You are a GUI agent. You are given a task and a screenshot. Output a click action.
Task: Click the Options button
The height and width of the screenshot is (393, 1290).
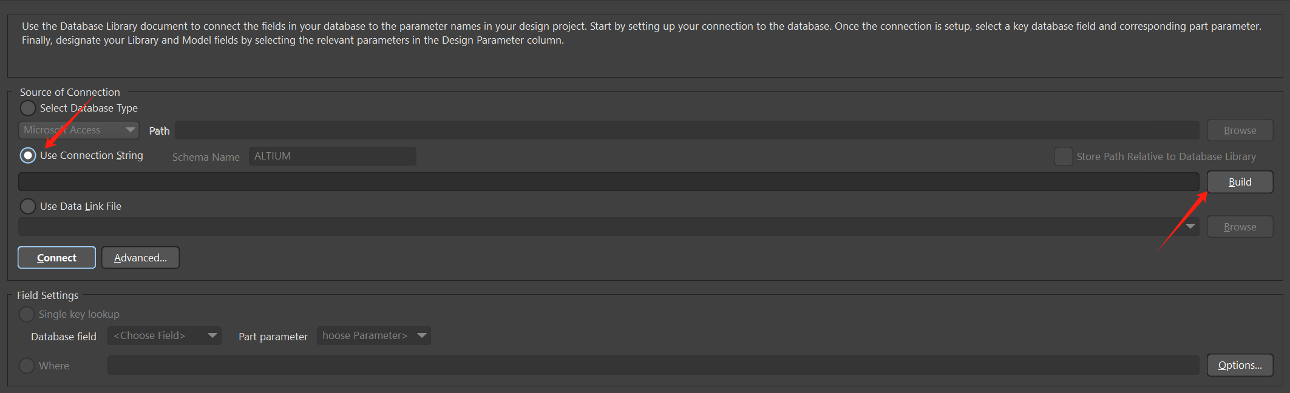coord(1240,365)
